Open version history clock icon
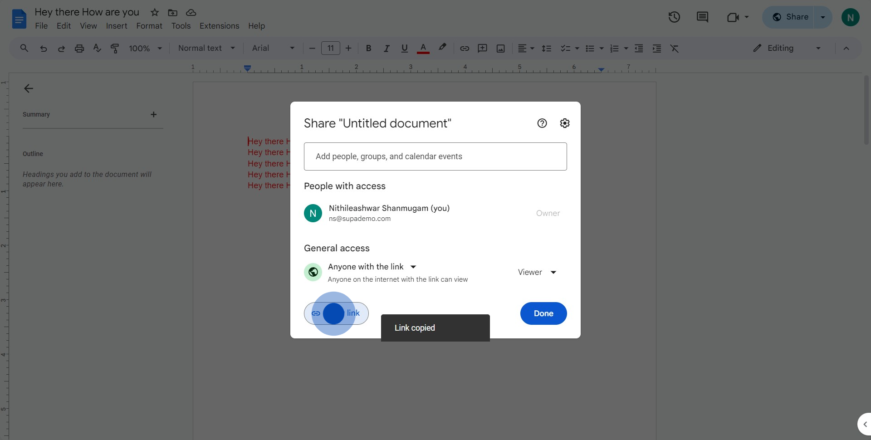This screenshot has width=871, height=440. (x=674, y=17)
